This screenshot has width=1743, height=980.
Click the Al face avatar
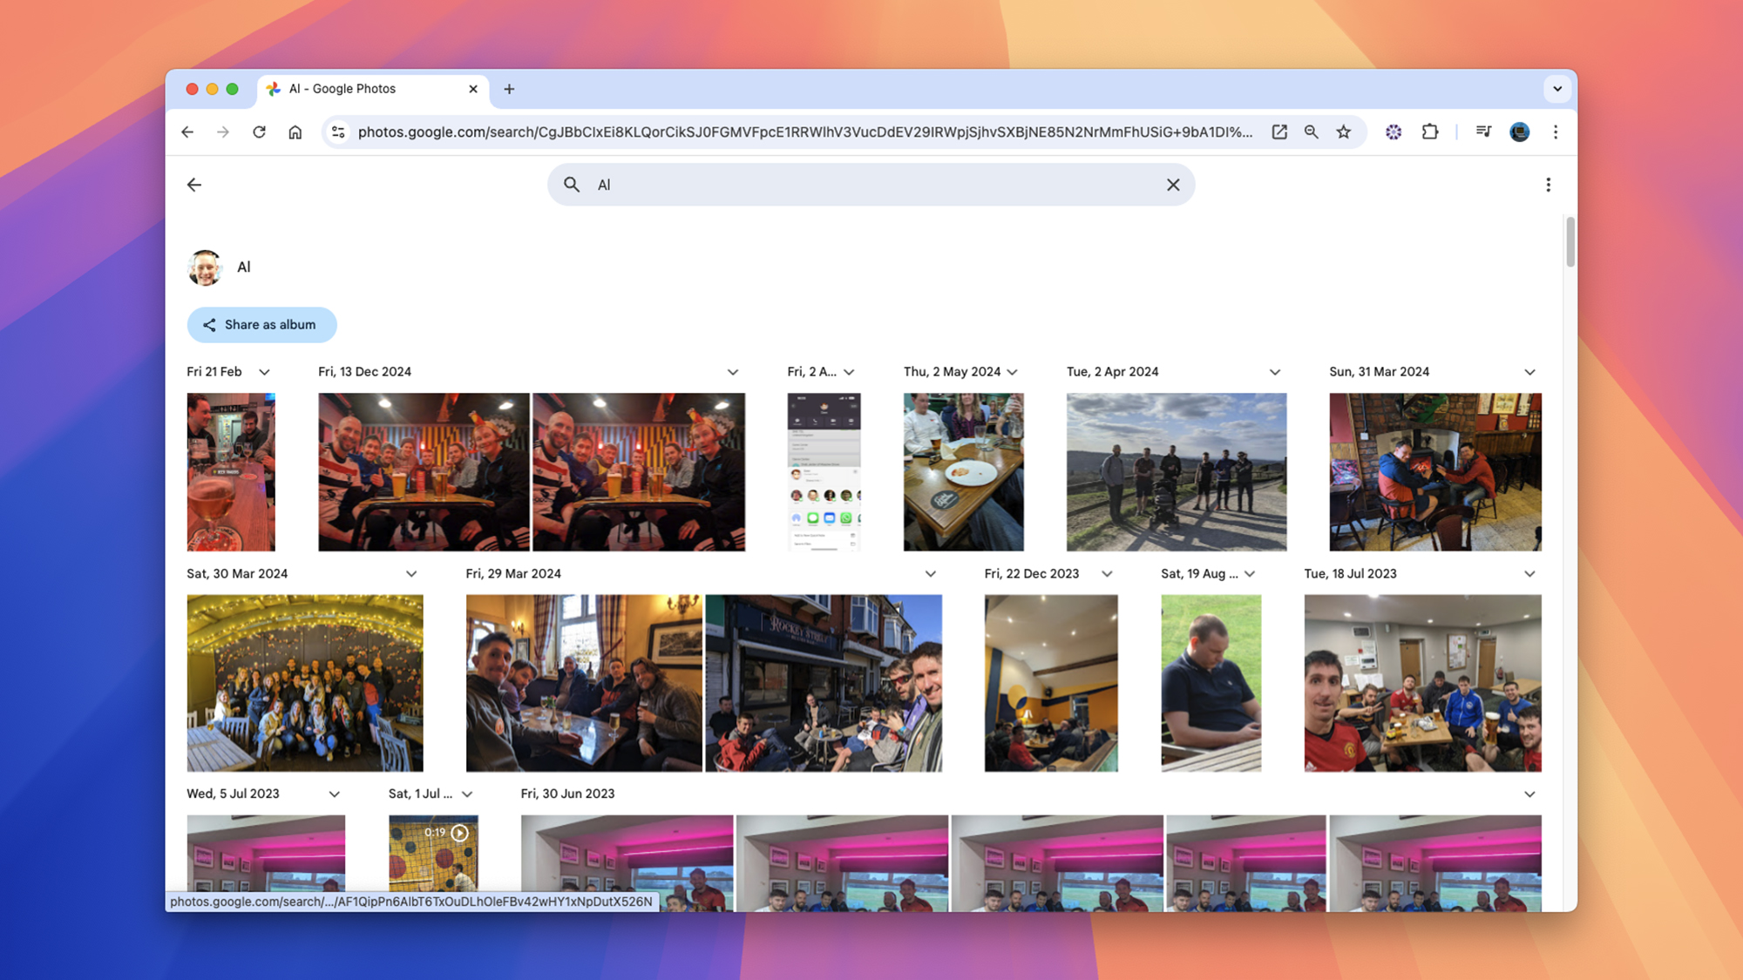[205, 267]
